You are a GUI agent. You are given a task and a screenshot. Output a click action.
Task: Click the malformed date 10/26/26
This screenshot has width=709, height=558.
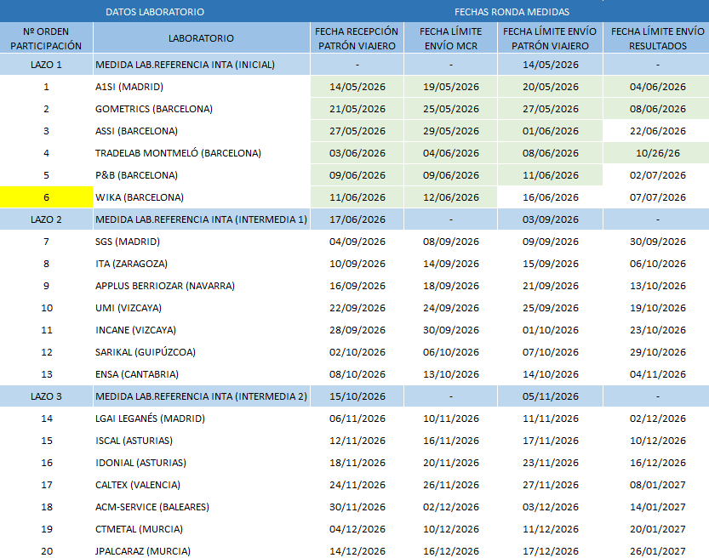point(657,153)
